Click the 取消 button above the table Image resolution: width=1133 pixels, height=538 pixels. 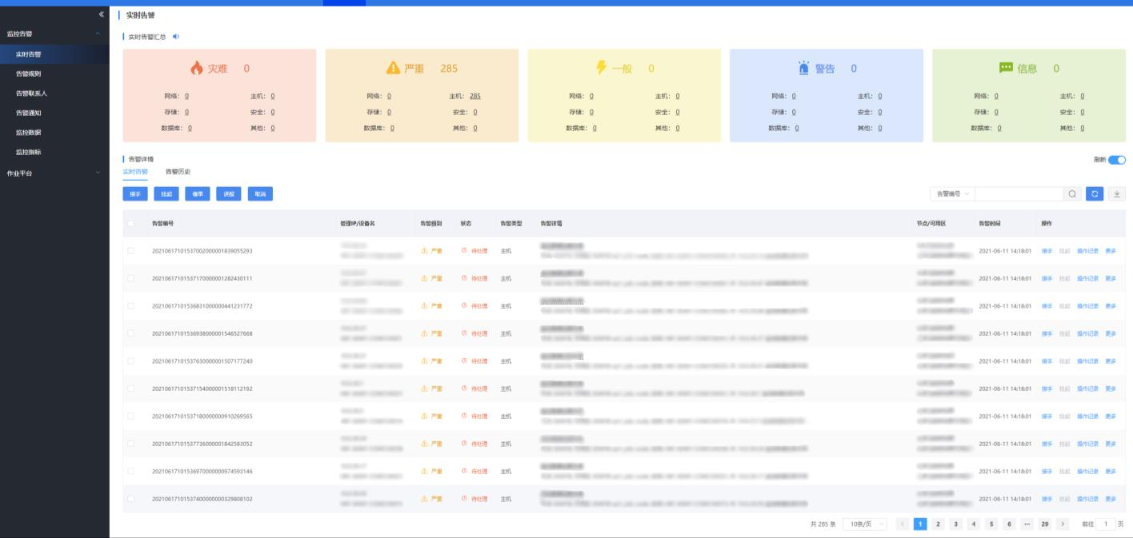click(260, 194)
